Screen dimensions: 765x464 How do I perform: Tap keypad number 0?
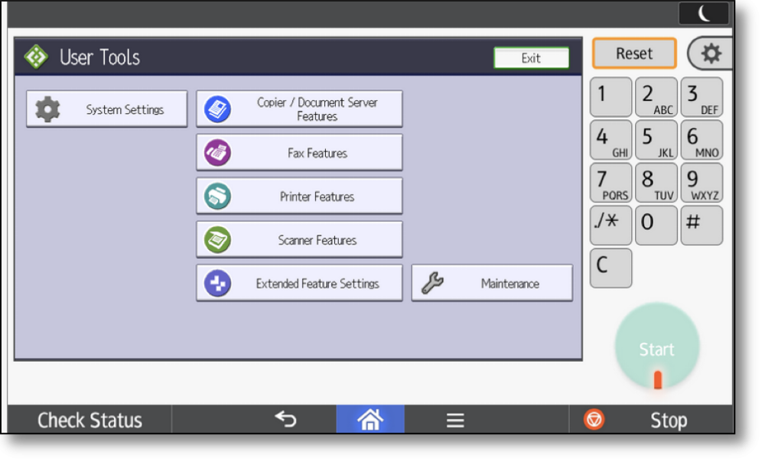pyautogui.click(x=656, y=226)
